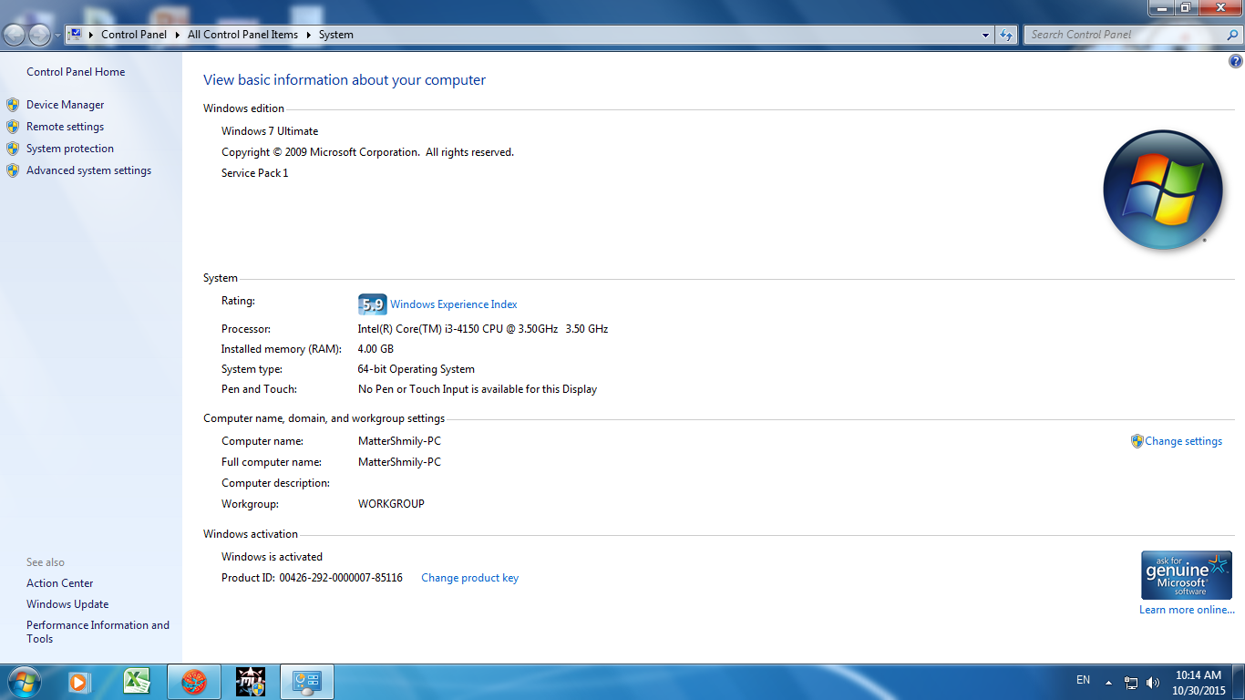Click the MatterShmily-PC value next to Full computer name
1245x700 pixels.
click(399, 462)
